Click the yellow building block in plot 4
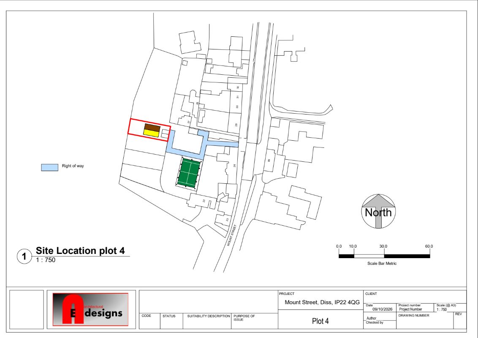 point(151,133)
